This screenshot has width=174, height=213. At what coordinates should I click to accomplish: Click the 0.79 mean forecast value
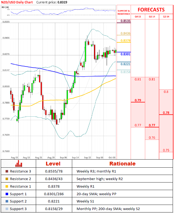point(138,100)
